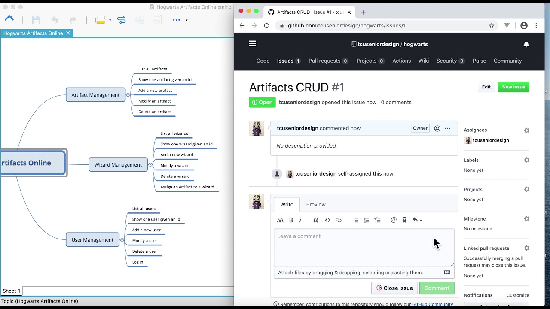This screenshot has width=550, height=309.
Task: Click the save icon in XMind toolbar
Action: [36, 20]
